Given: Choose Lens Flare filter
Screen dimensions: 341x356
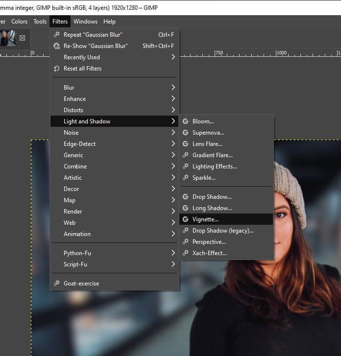Looking at the screenshot, I should [x=207, y=144].
